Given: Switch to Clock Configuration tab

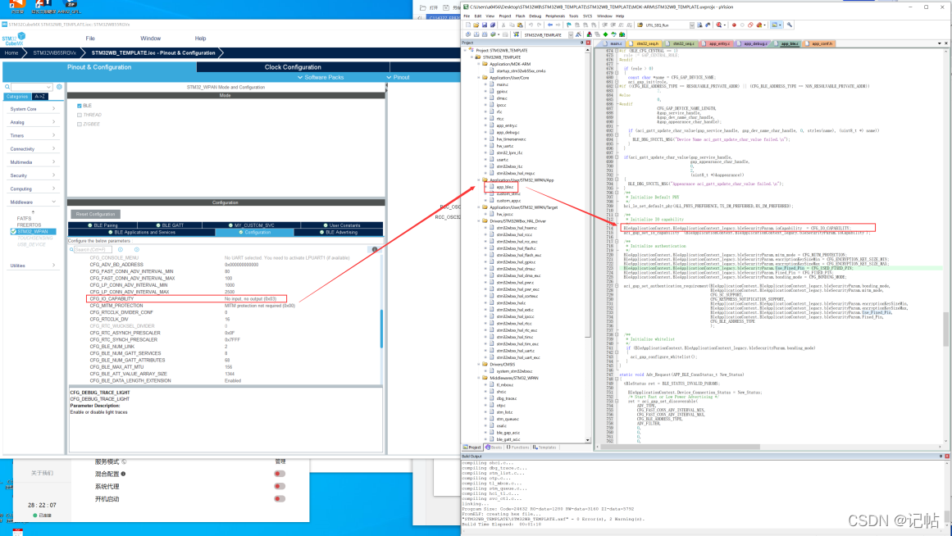Looking at the screenshot, I should (293, 67).
